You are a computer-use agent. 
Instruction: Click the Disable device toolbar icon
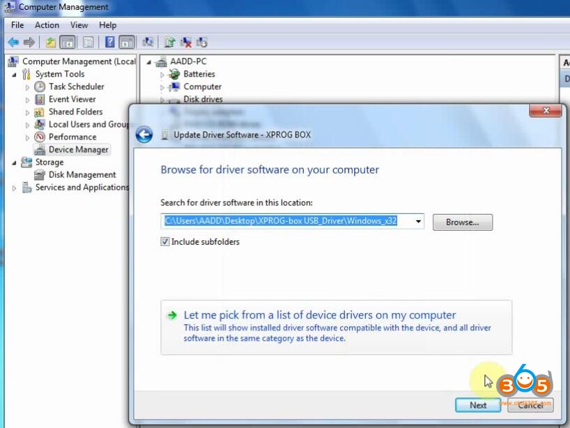pos(202,43)
